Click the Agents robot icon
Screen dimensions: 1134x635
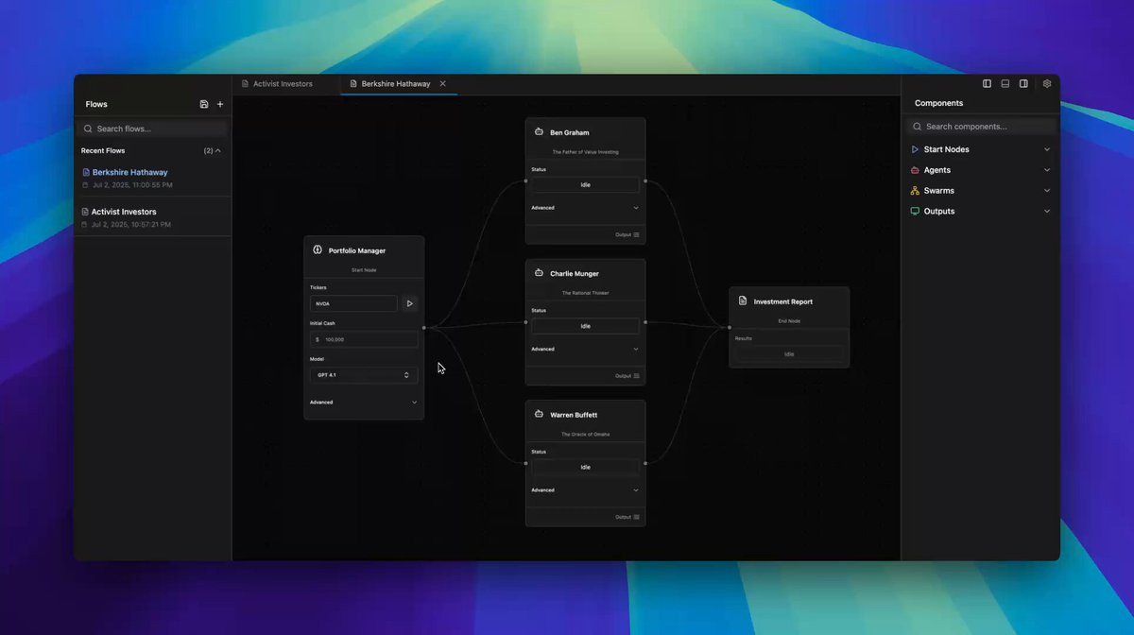pos(915,170)
